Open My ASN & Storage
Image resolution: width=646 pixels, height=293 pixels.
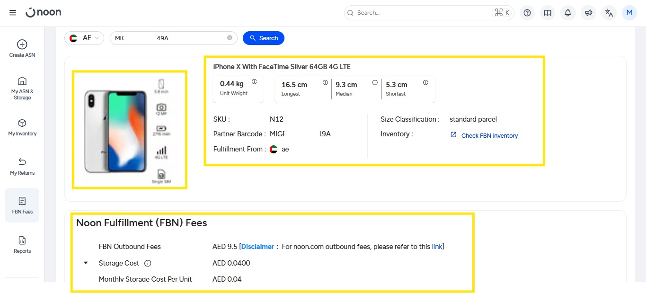click(22, 88)
